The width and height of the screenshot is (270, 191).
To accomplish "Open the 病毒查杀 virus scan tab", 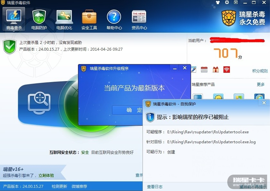I will (x=14, y=19).
